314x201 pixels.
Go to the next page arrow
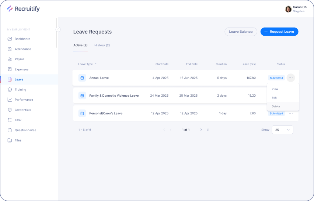click(x=201, y=130)
